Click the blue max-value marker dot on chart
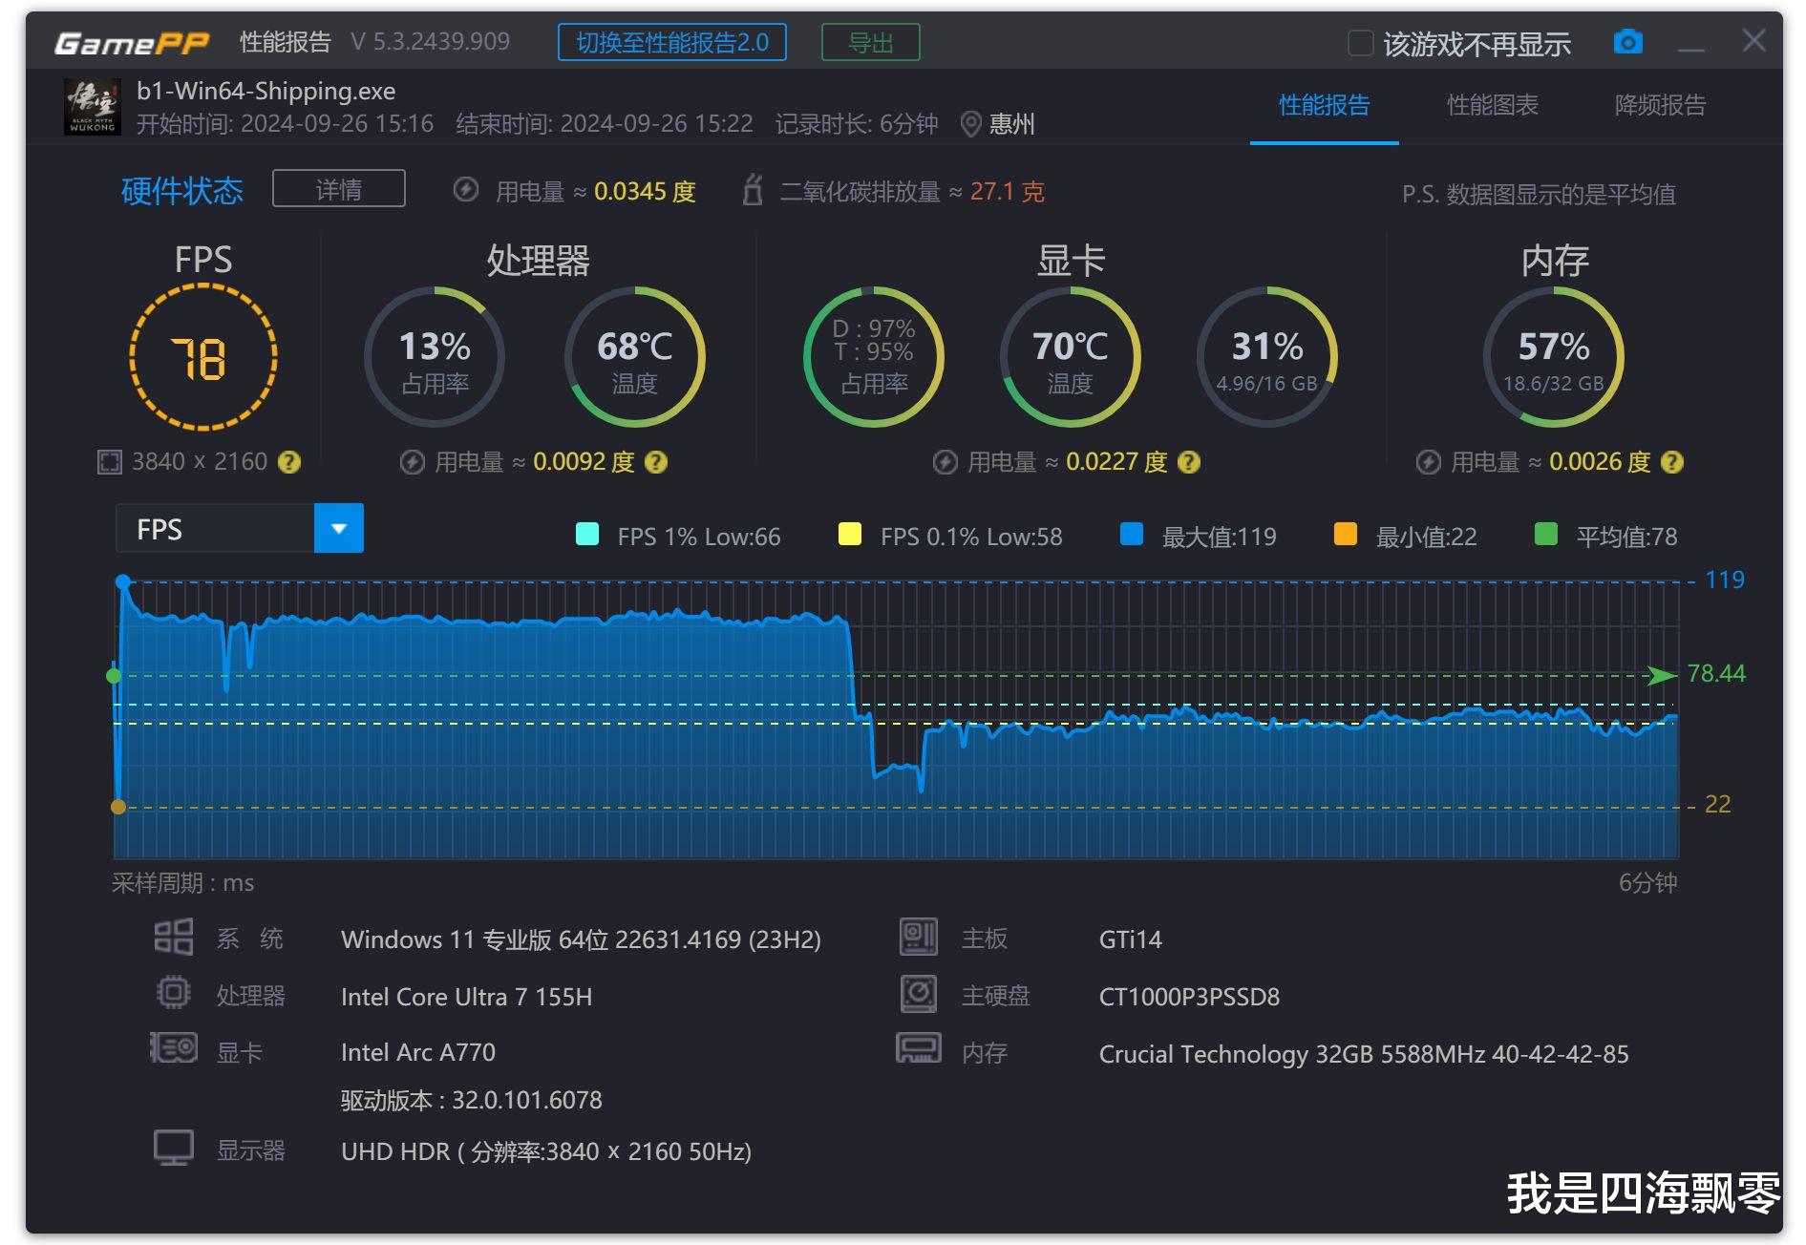 (x=123, y=581)
